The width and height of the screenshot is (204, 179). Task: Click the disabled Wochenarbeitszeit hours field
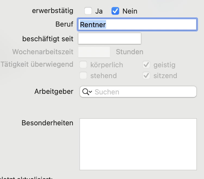tap(94, 52)
